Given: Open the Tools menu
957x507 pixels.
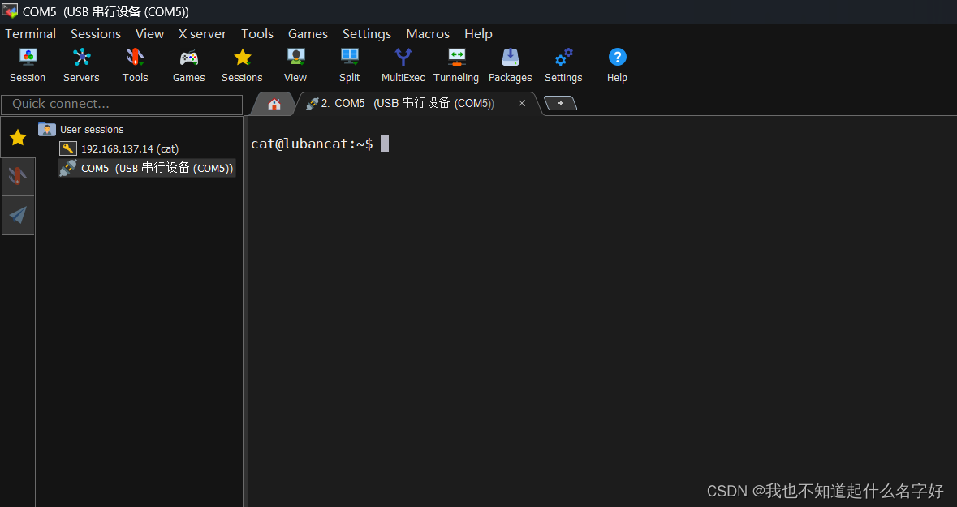Looking at the screenshot, I should [x=257, y=33].
